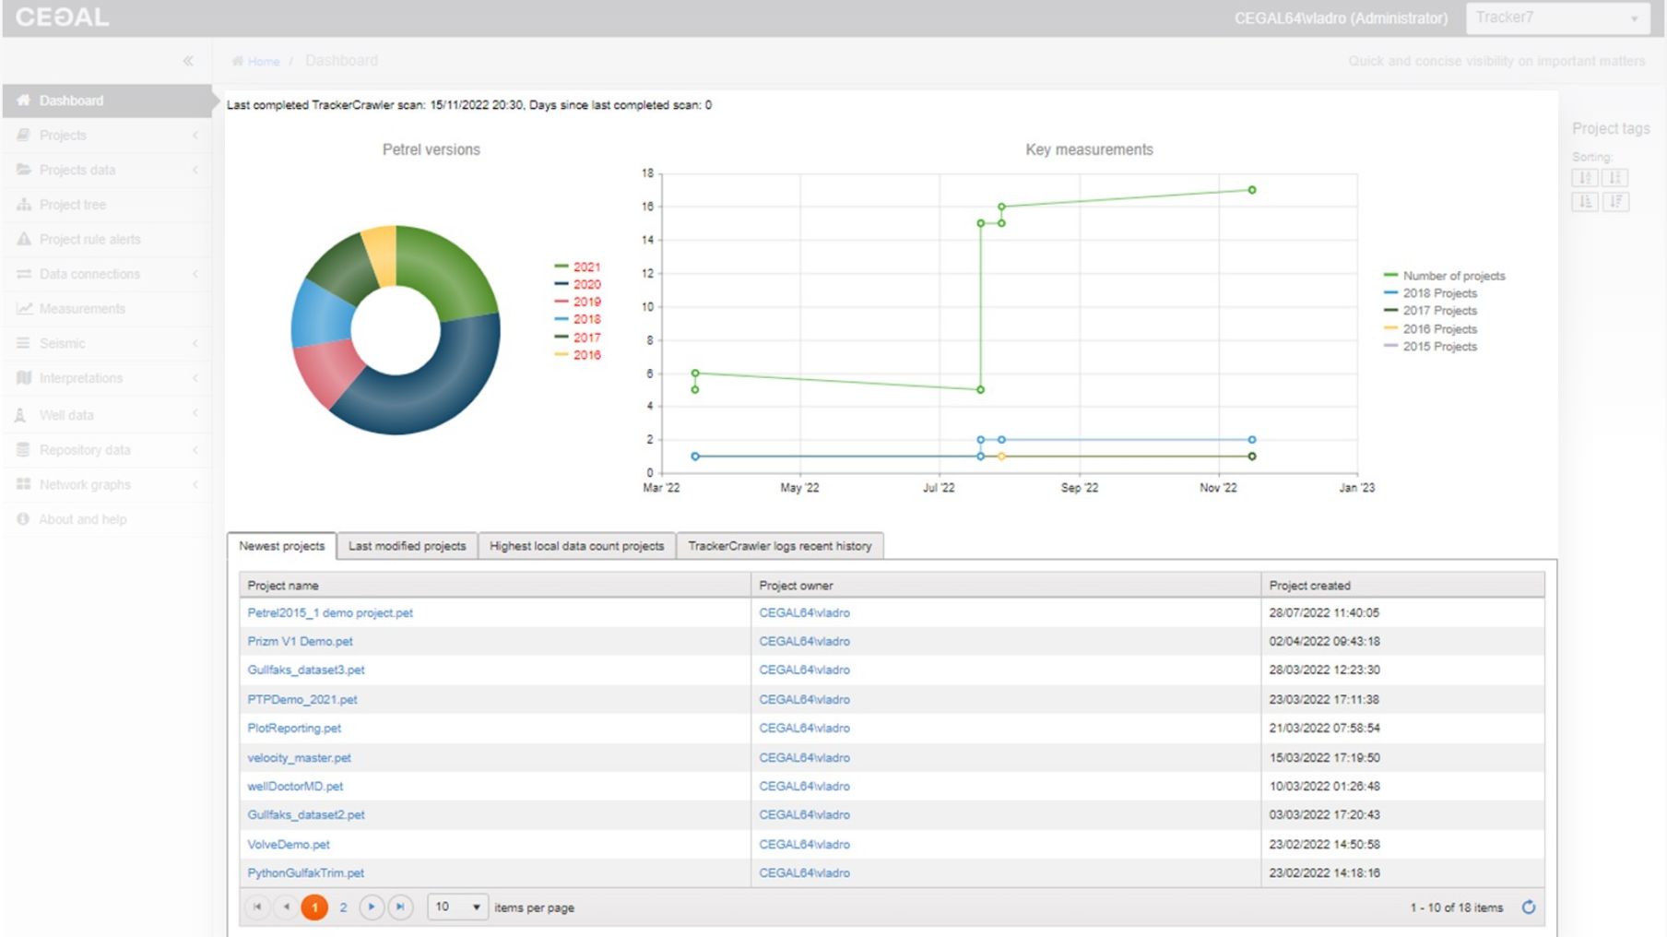The width and height of the screenshot is (1667, 937).
Task: Go to first page of projects table
Action: 257,907
